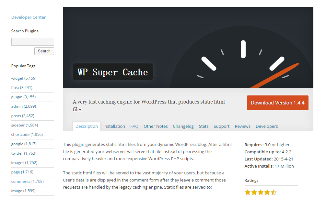Download Version 1.4.4 of the plugin
The height and width of the screenshot is (198, 326).
(x=277, y=103)
